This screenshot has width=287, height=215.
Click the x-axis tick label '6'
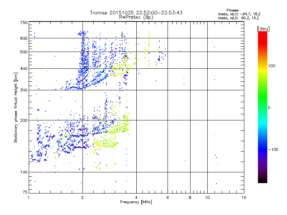[x=168, y=197]
